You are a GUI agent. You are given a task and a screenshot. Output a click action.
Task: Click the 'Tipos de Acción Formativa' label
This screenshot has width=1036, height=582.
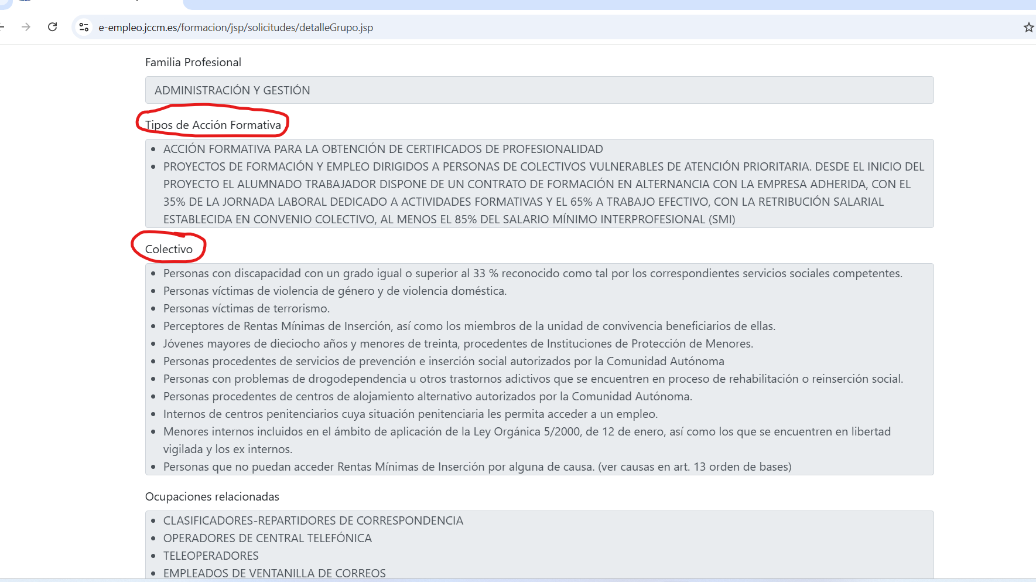(213, 125)
